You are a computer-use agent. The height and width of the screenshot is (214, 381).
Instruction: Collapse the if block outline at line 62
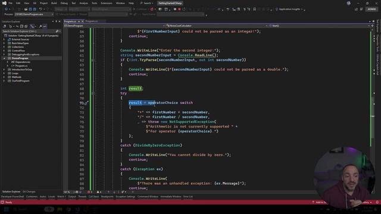93,60
